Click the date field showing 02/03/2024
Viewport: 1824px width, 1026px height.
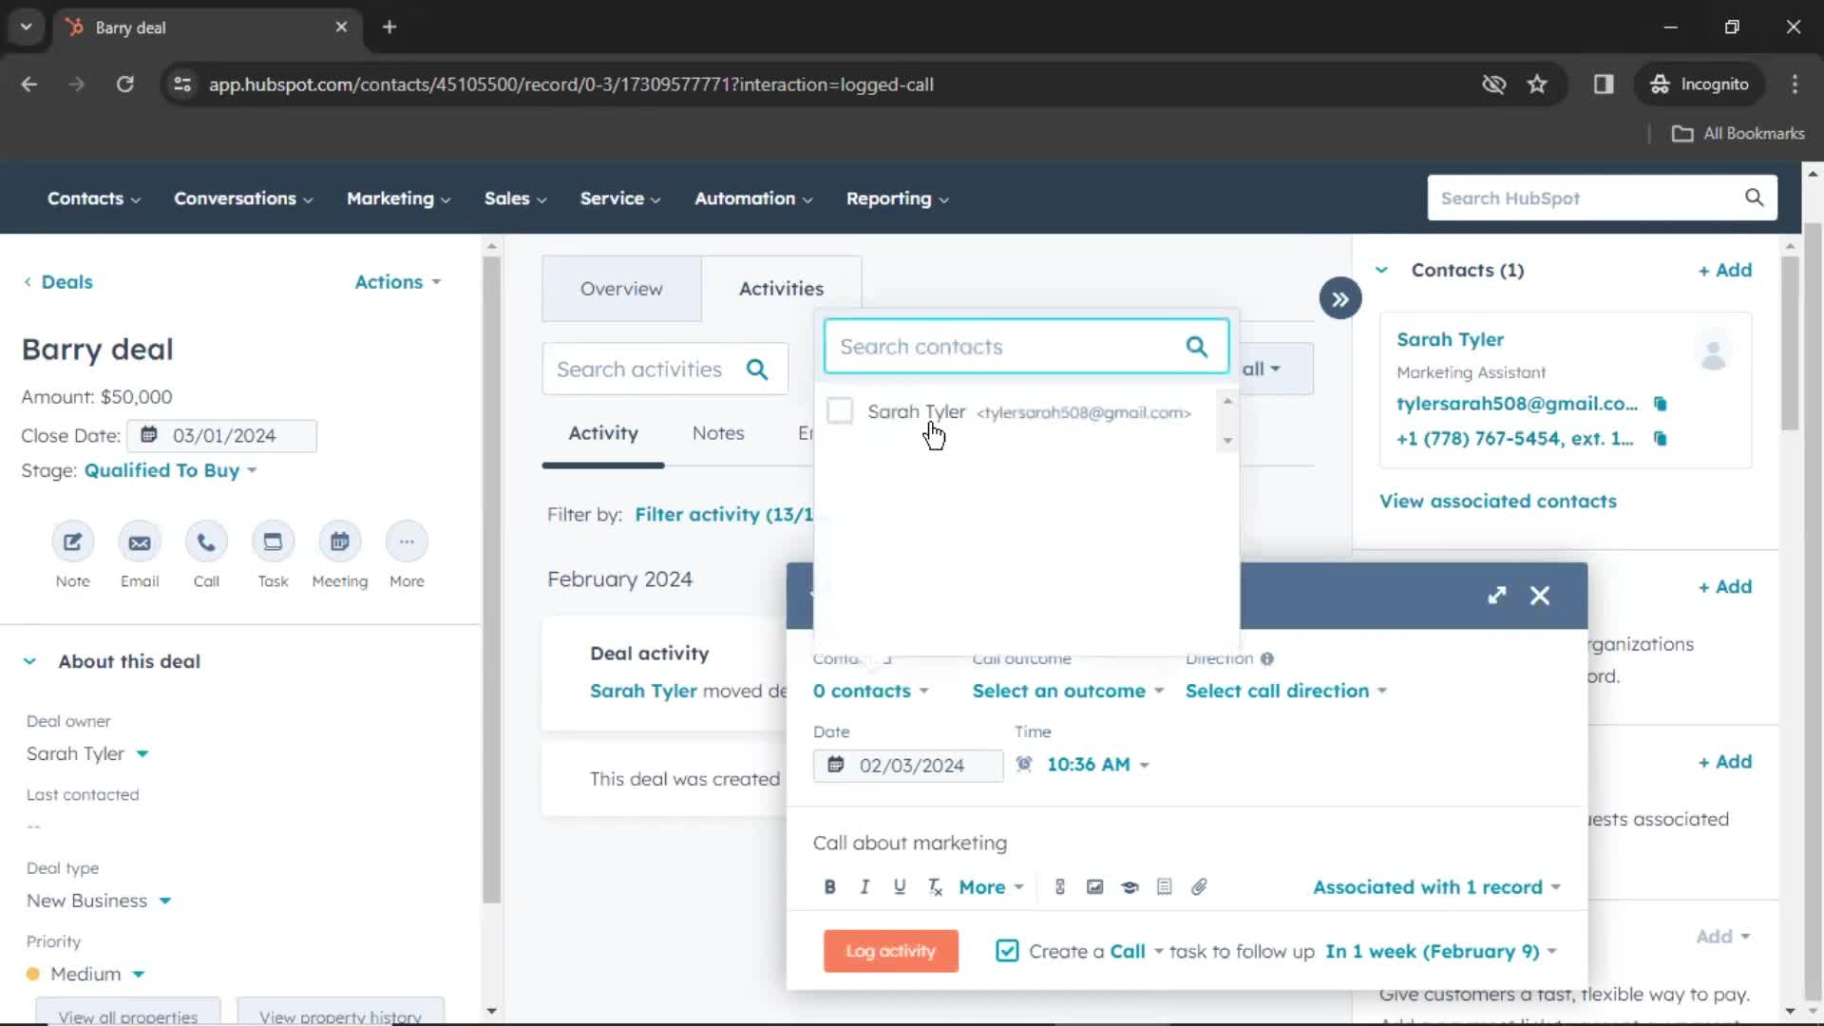click(911, 764)
